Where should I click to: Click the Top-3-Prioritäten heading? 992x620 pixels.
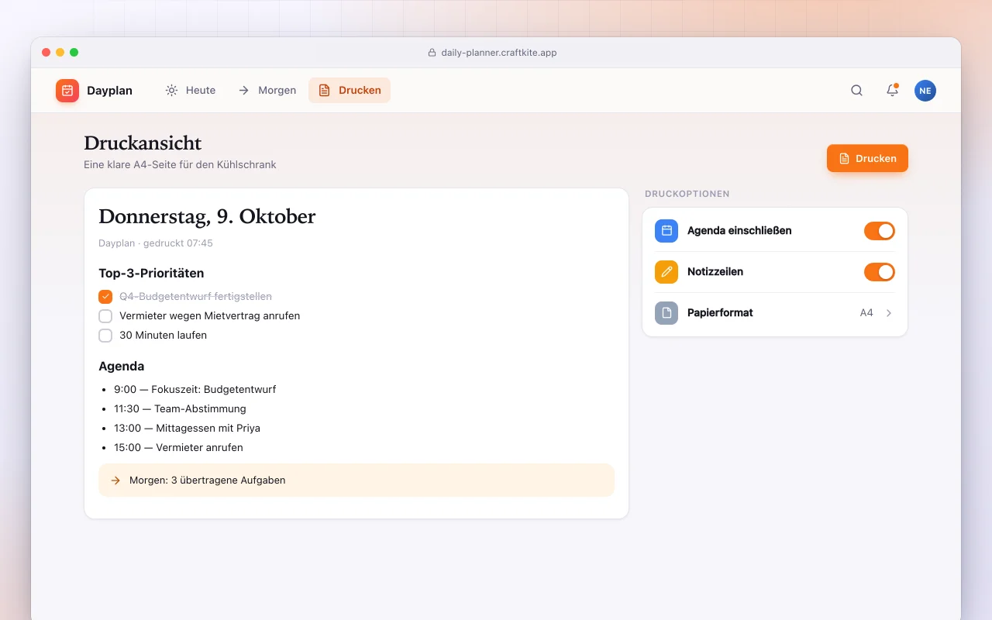[151, 274]
